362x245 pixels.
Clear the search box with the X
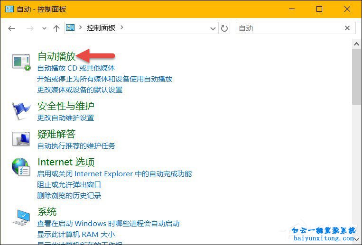pyautogui.click(x=347, y=28)
